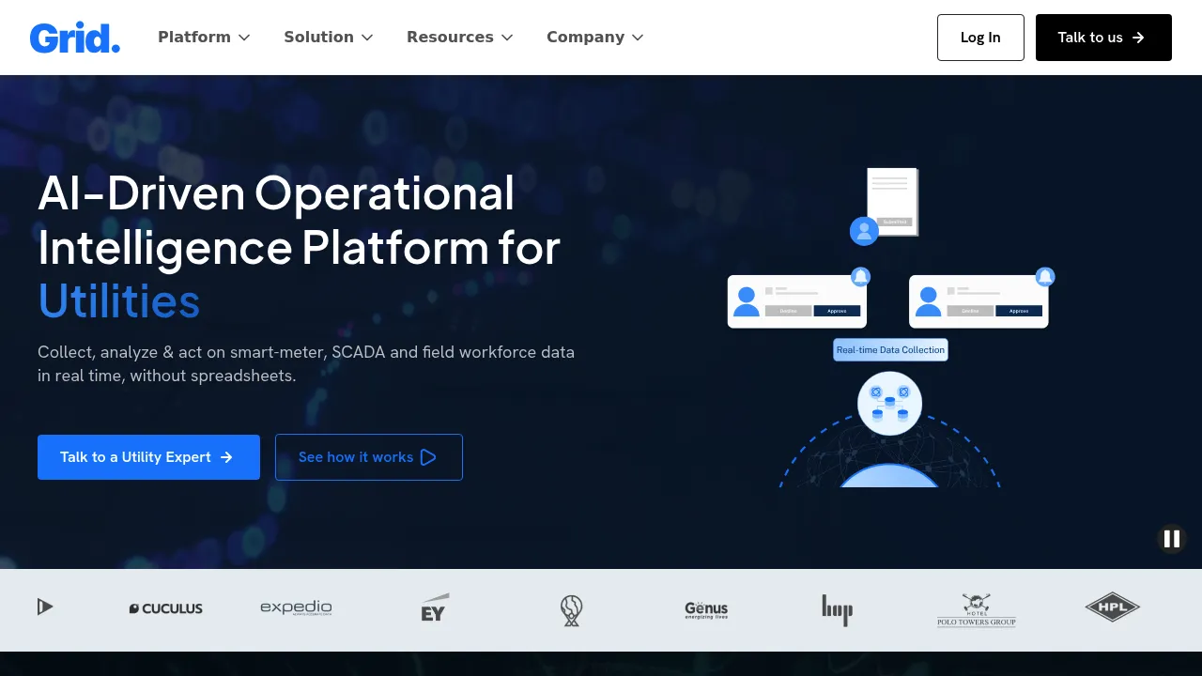The height and width of the screenshot is (676, 1202).
Task: Click the expedio logo
Action: pos(296,607)
